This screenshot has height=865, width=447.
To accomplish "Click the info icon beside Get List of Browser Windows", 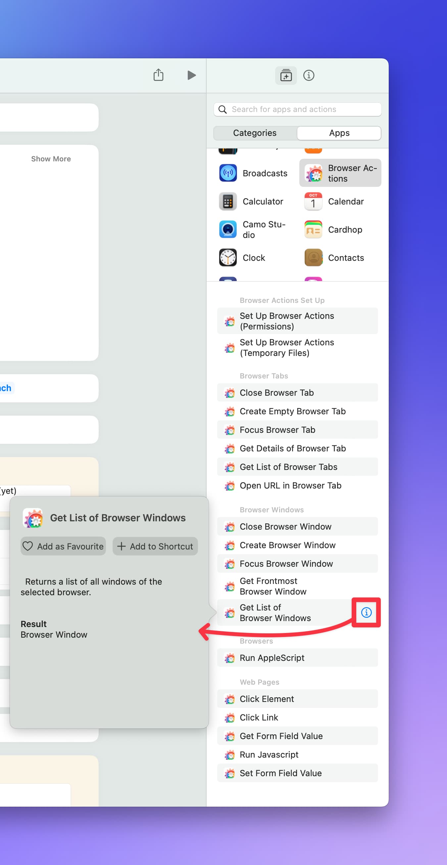I will point(366,612).
